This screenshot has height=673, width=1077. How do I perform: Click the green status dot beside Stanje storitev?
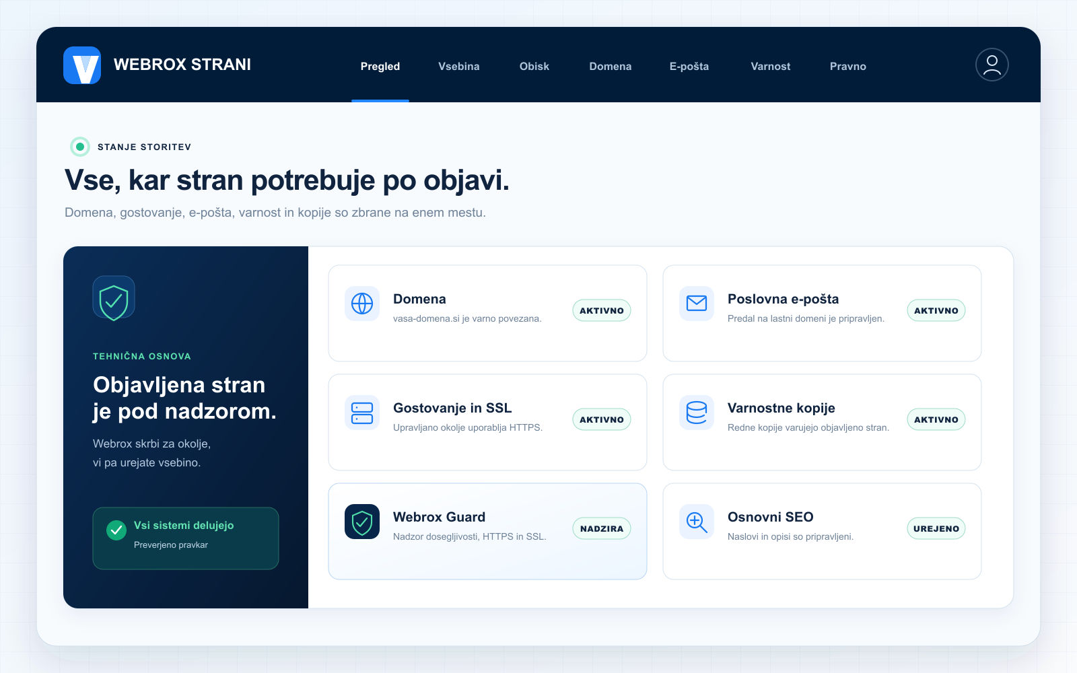(80, 147)
